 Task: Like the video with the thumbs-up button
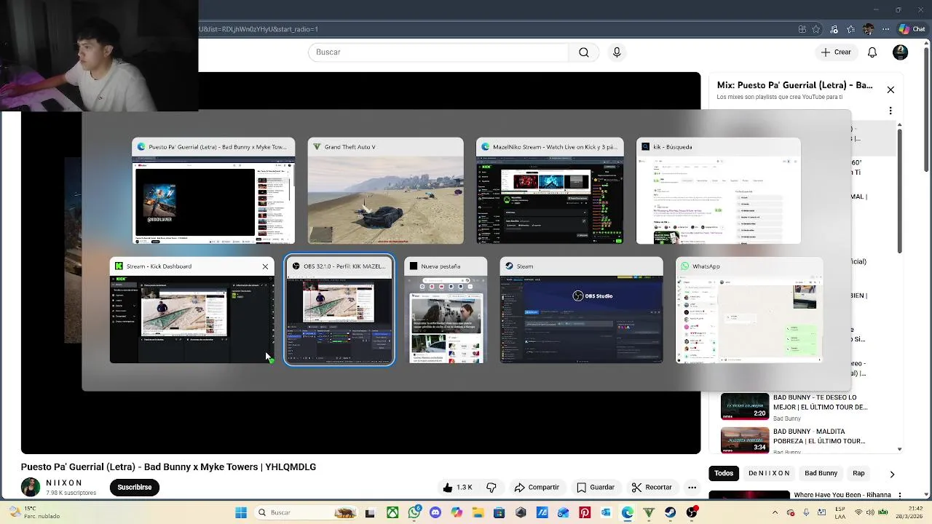[457, 488]
